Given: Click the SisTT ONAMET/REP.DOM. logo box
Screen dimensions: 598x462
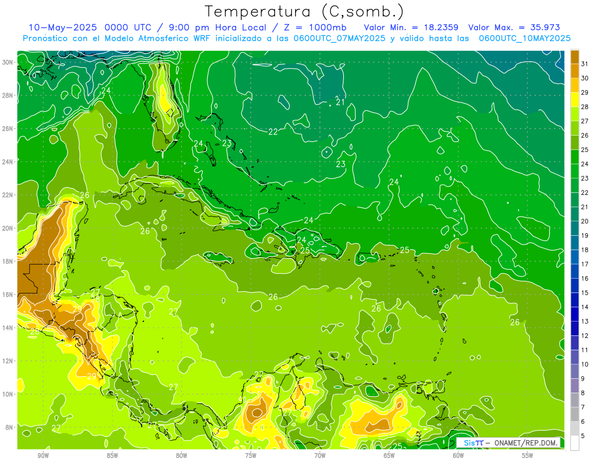Looking at the screenshot, I should [509, 443].
